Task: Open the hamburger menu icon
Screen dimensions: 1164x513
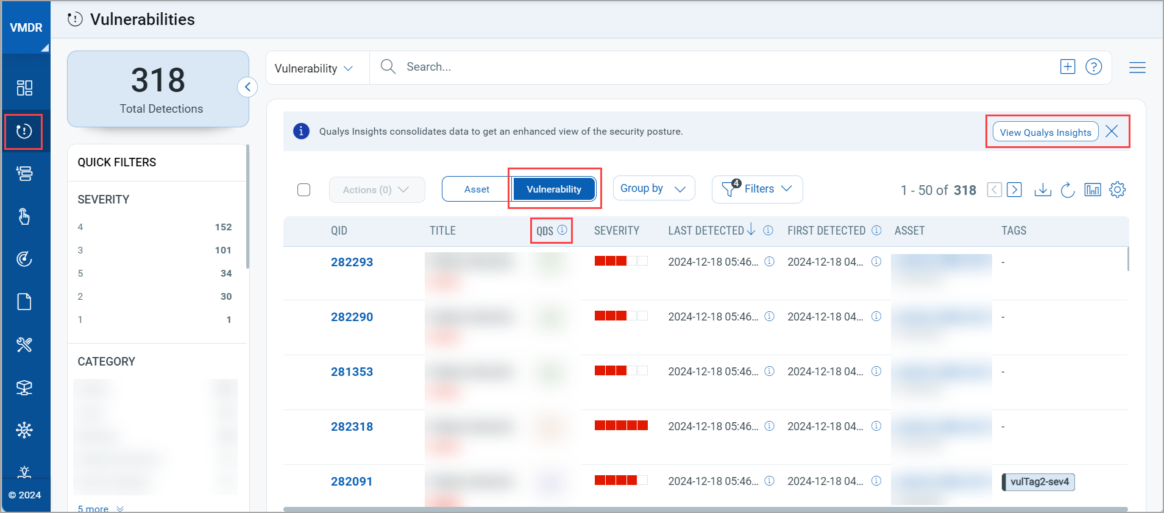Action: [x=1137, y=68]
